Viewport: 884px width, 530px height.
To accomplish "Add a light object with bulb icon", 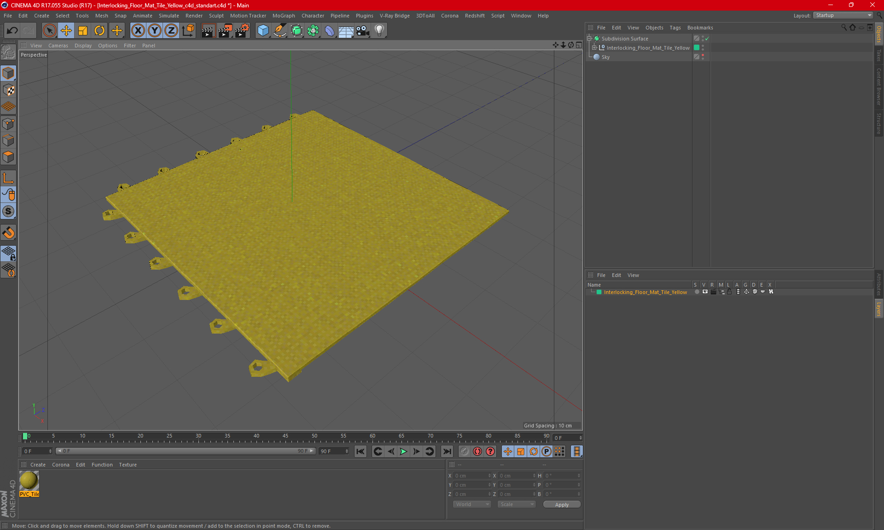I will [379, 31].
